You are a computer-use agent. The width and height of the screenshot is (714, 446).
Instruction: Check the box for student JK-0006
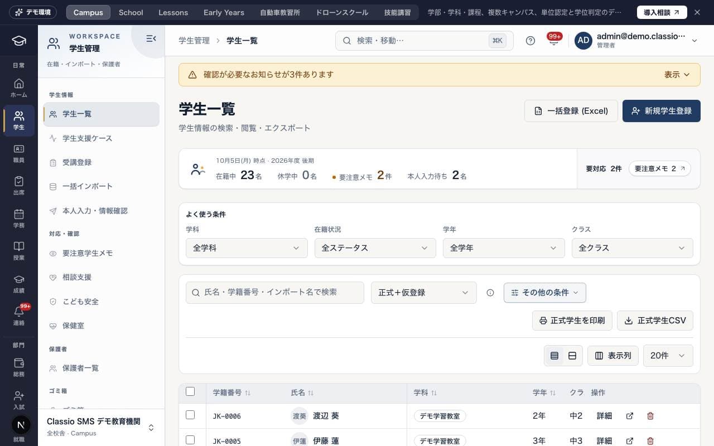coord(190,415)
